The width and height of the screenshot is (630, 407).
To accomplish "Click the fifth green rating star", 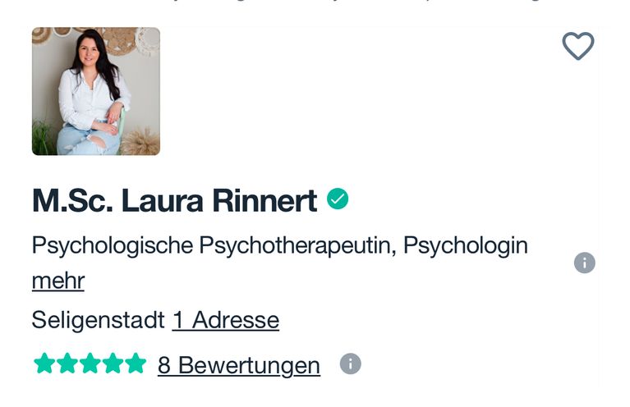I will pyautogui.click(x=136, y=364).
